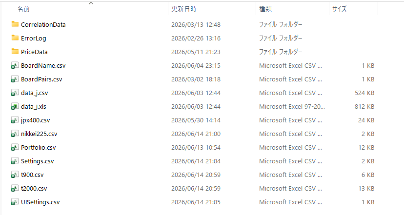Select the data_j.csv file name
The height and width of the screenshot is (215, 404).
point(35,93)
